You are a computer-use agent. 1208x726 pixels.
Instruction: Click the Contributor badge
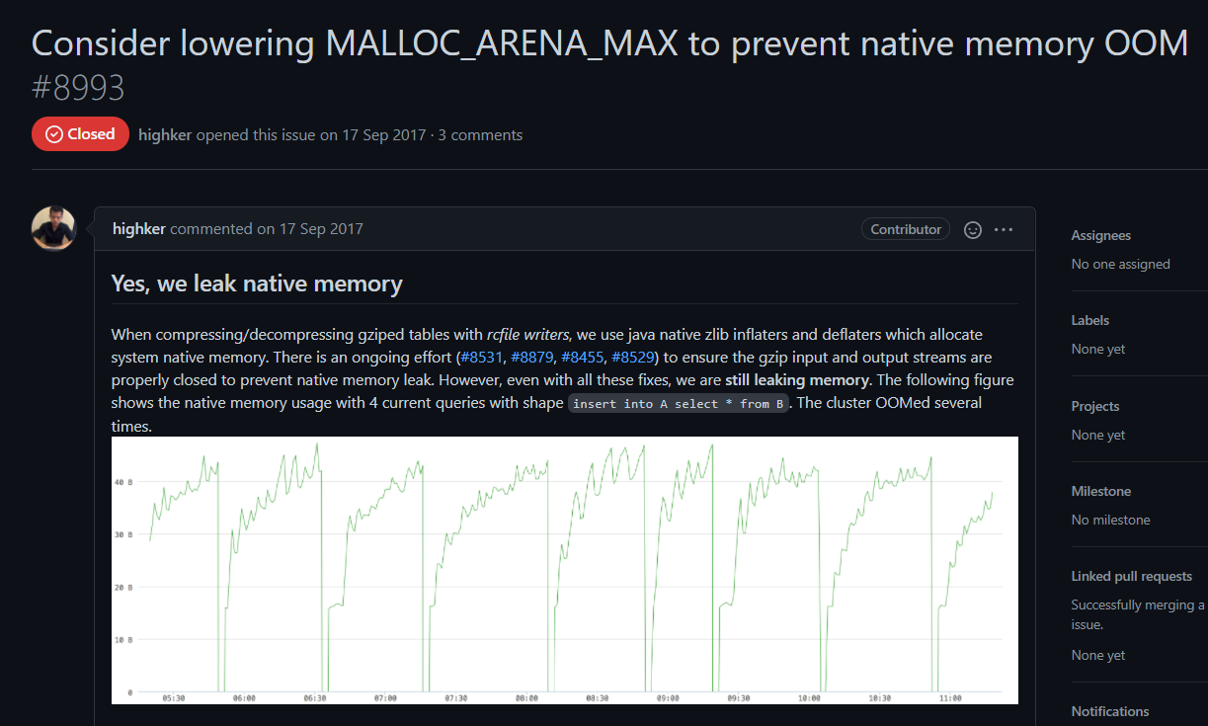(x=905, y=228)
